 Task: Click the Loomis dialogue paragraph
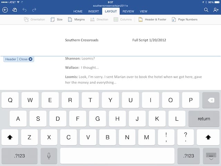click(x=134, y=80)
